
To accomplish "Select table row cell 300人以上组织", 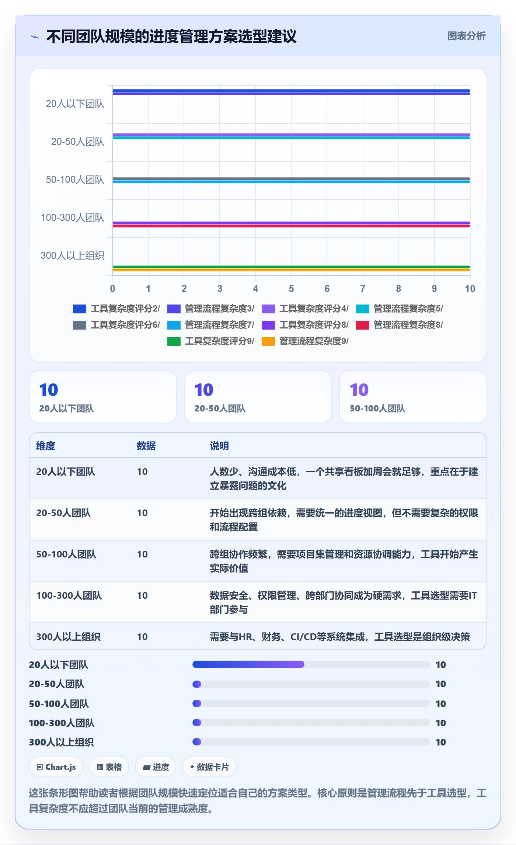I will coord(68,637).
